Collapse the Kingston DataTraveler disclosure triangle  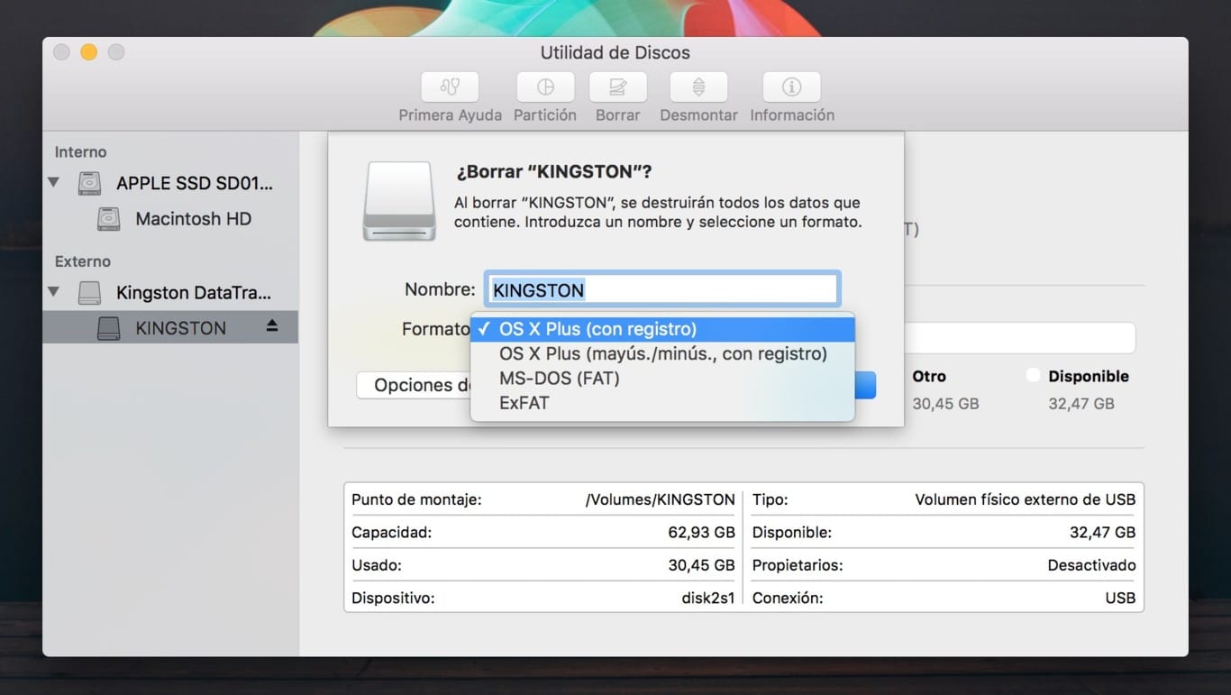[54, 292]
